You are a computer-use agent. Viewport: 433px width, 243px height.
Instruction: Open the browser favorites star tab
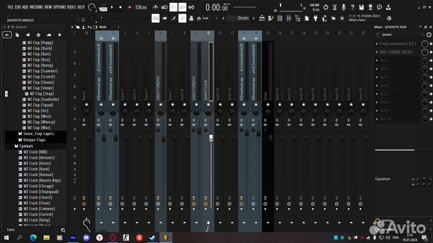click(x=59, y=35)
